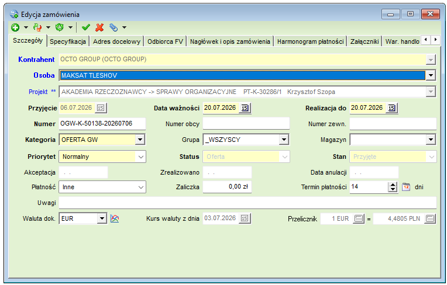Screen dimensions: 447x285
Task: Click the Projekt label link
Action: [42, 92]
